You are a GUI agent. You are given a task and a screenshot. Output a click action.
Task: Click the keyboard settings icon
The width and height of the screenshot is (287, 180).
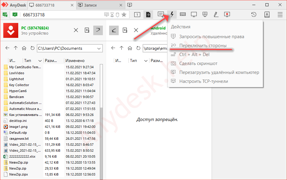(x=183, y=14)
